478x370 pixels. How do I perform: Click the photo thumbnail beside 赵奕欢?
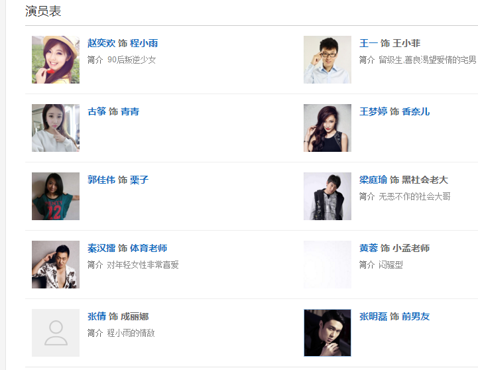coord(56,60)
